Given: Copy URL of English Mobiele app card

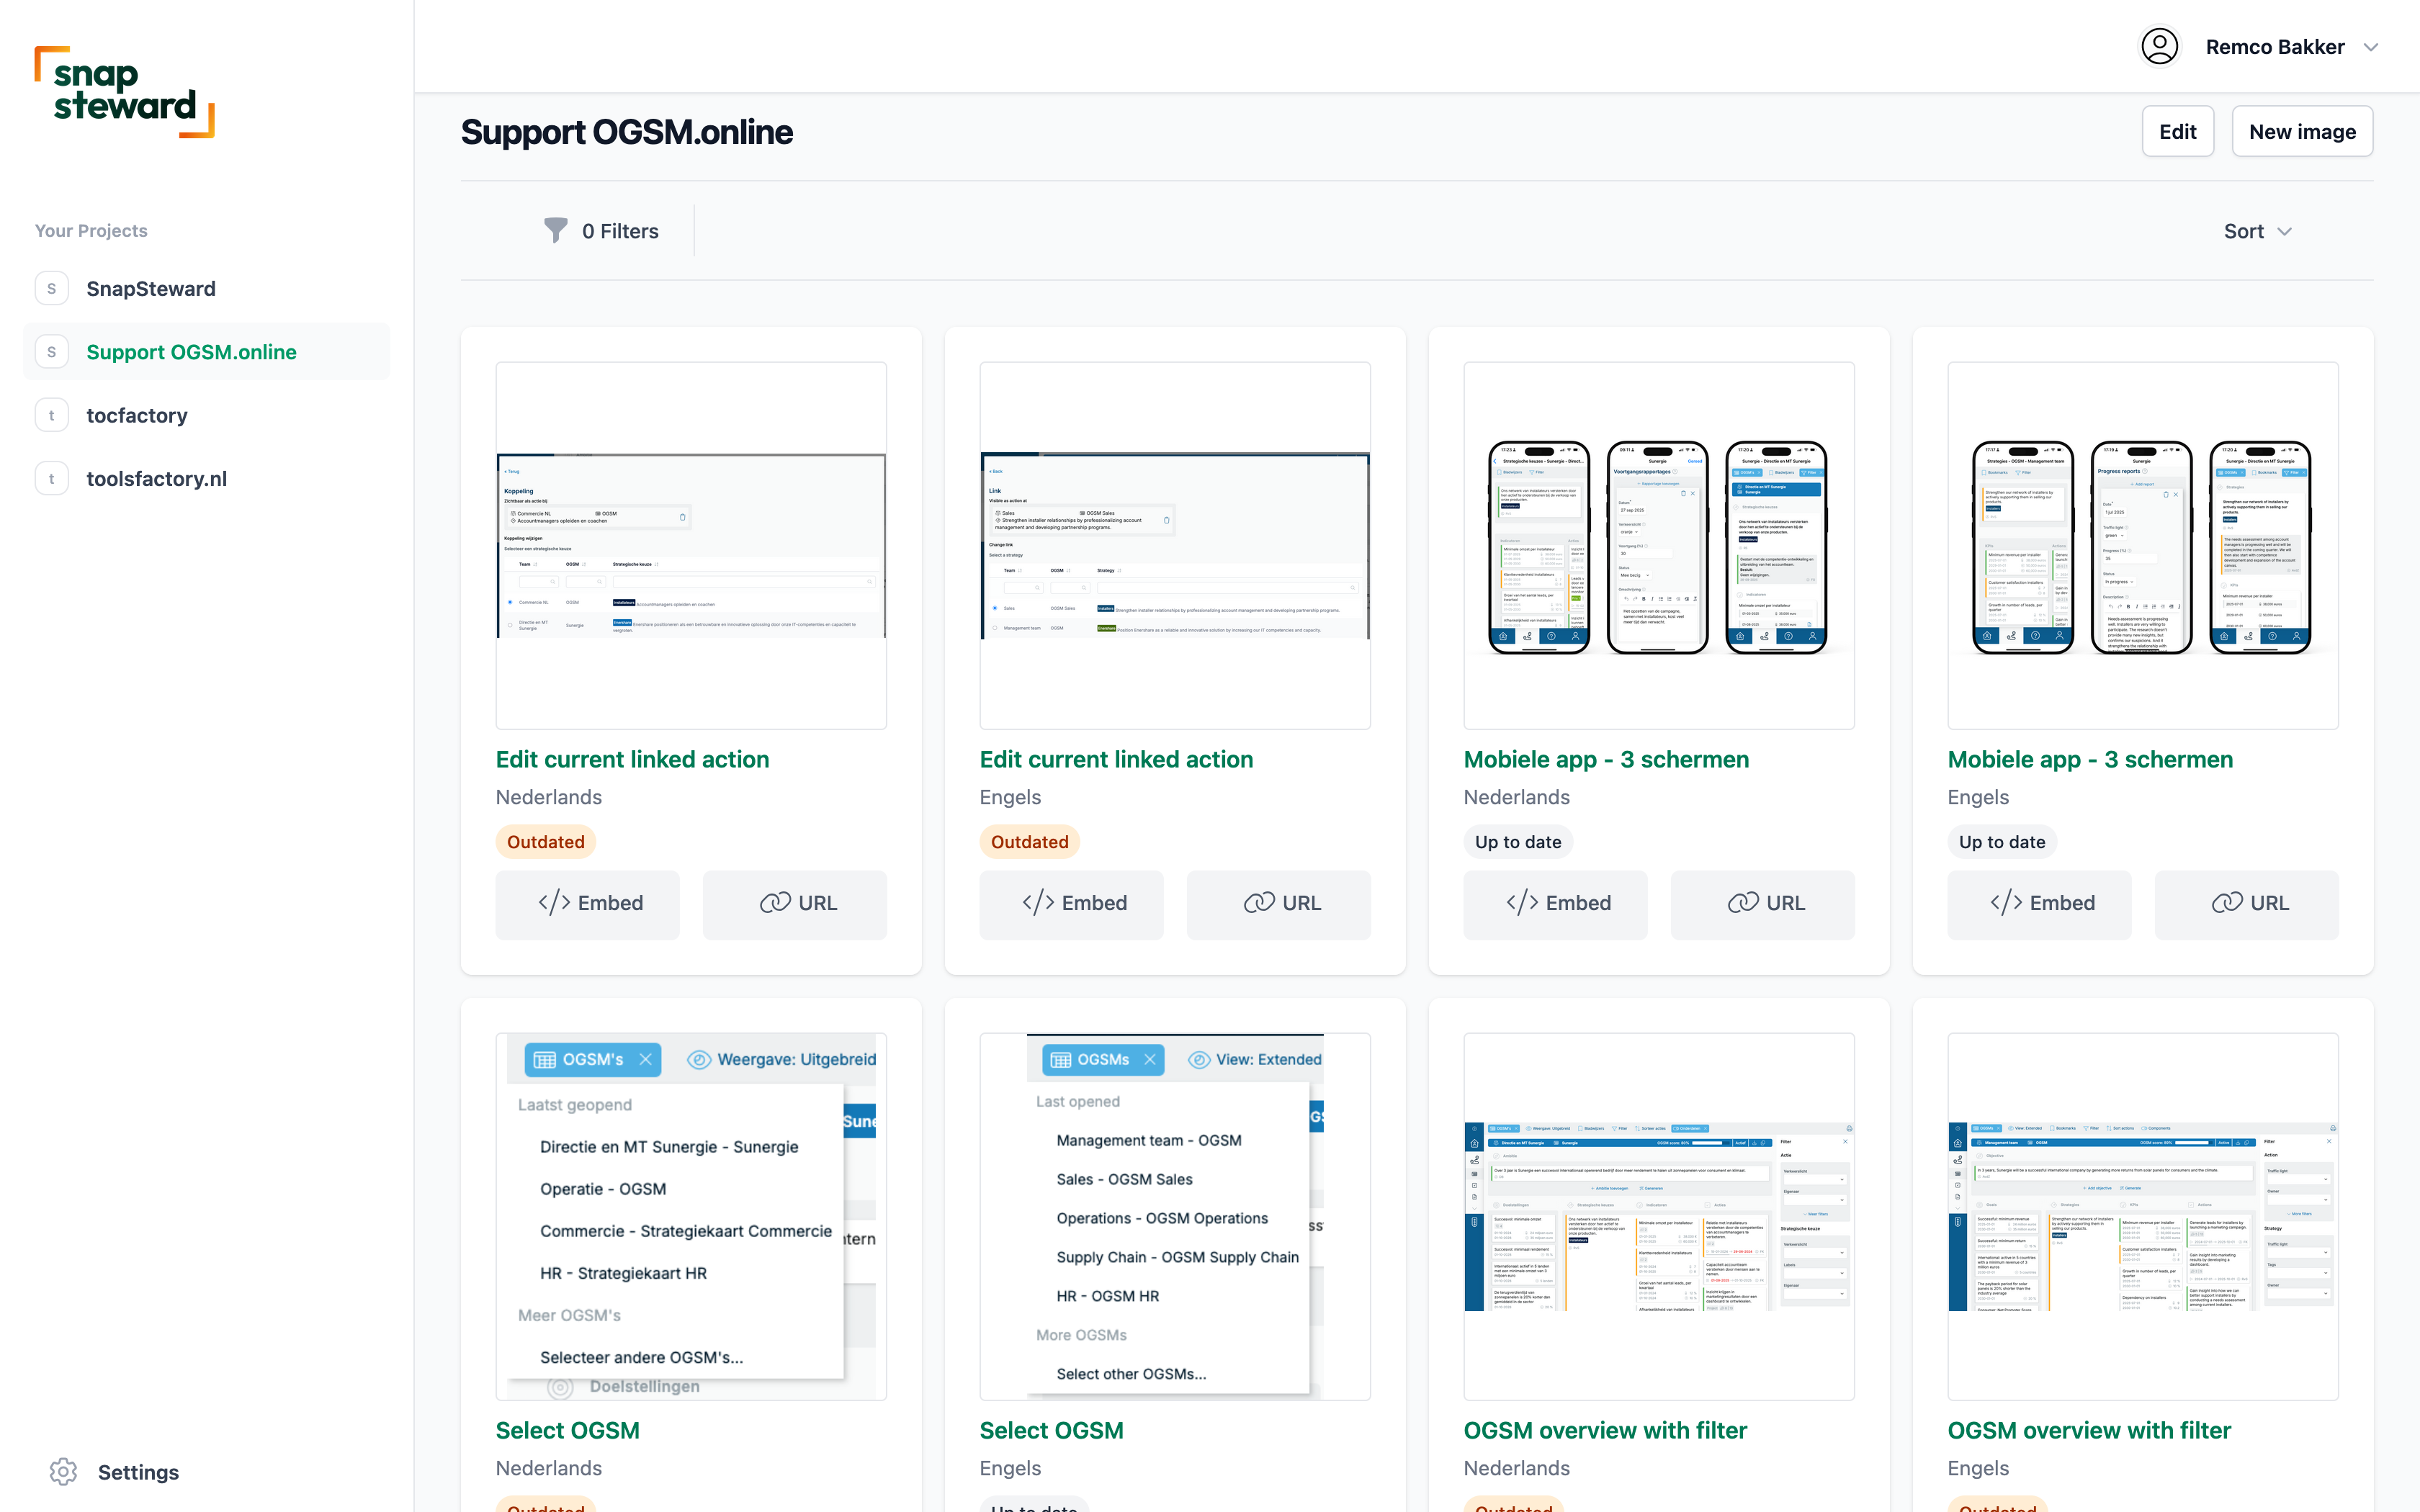Looking at the screenshot, I should [x=2246, y=903].
